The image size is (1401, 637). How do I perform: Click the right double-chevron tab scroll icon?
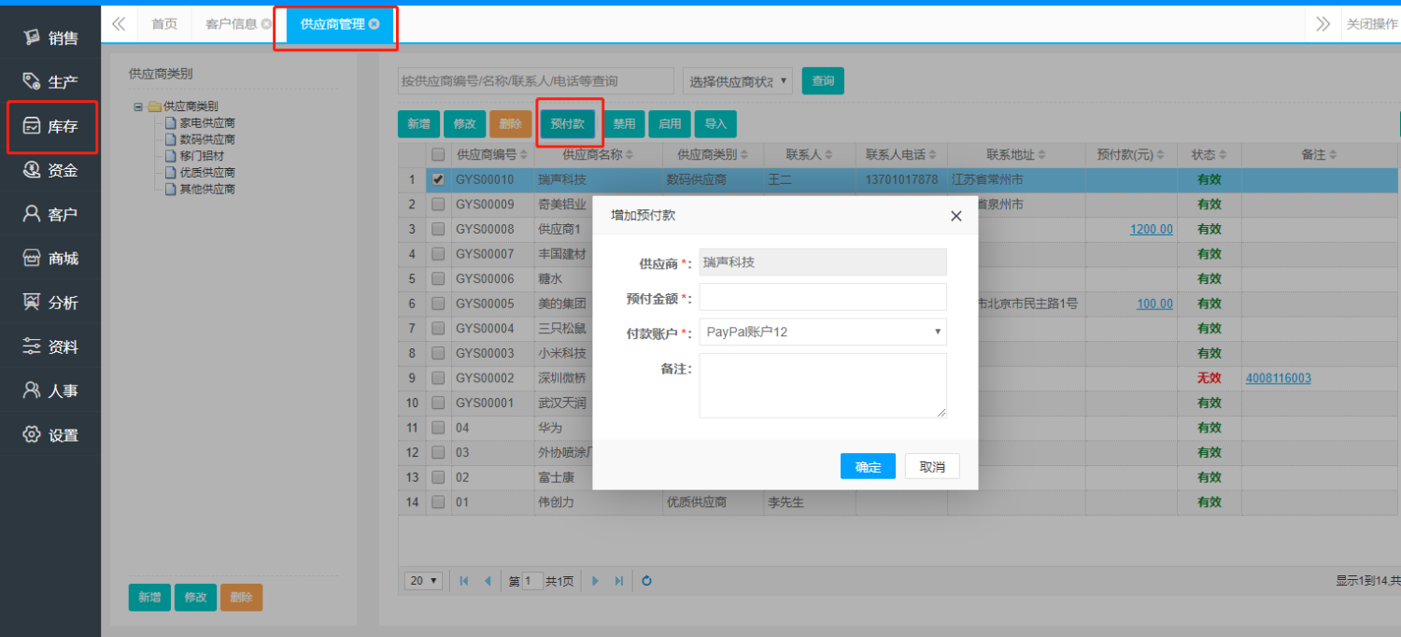click(x=1323, y=24)
